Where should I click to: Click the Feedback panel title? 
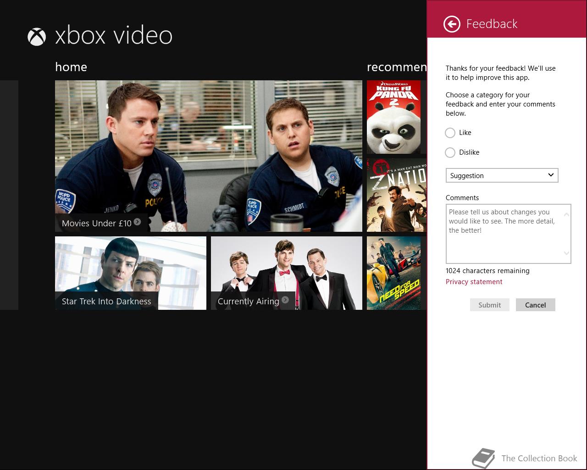click(492, 24)
